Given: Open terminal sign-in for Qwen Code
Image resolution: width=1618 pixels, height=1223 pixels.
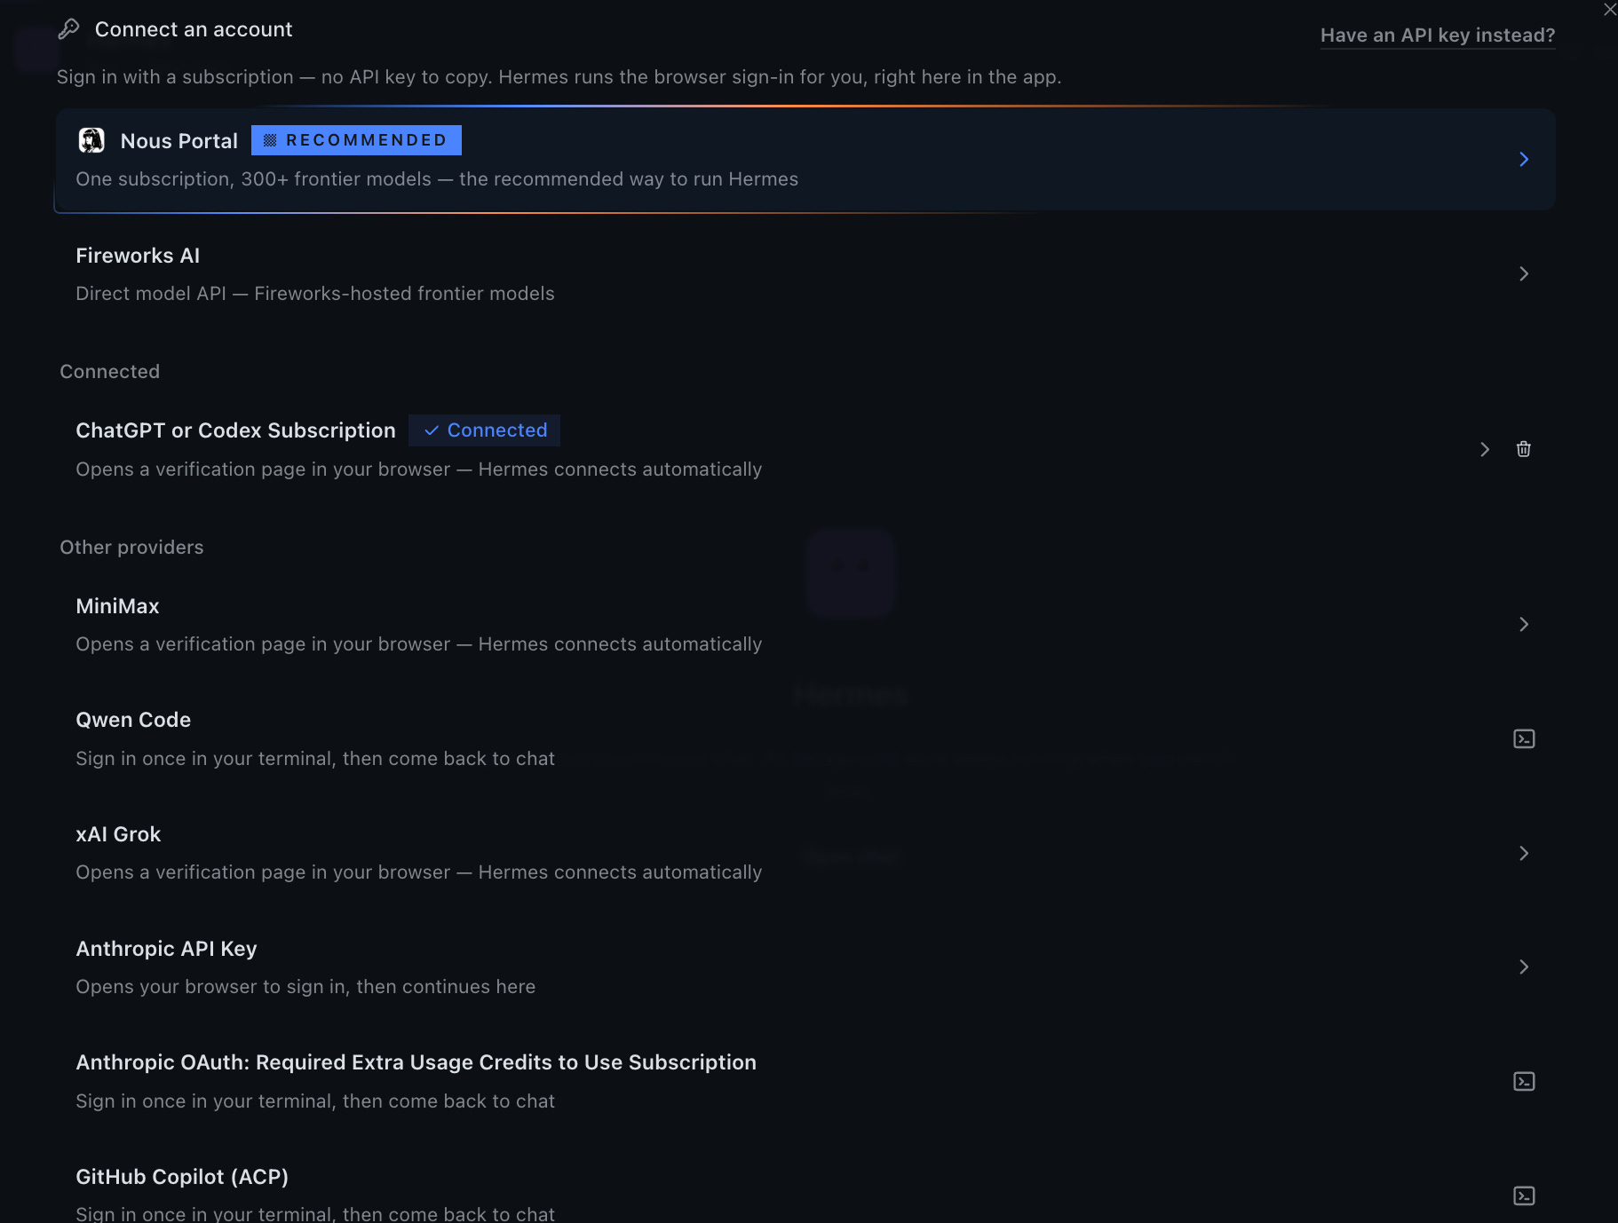Looking at the screenshot, I should (x=1524, y=739).
